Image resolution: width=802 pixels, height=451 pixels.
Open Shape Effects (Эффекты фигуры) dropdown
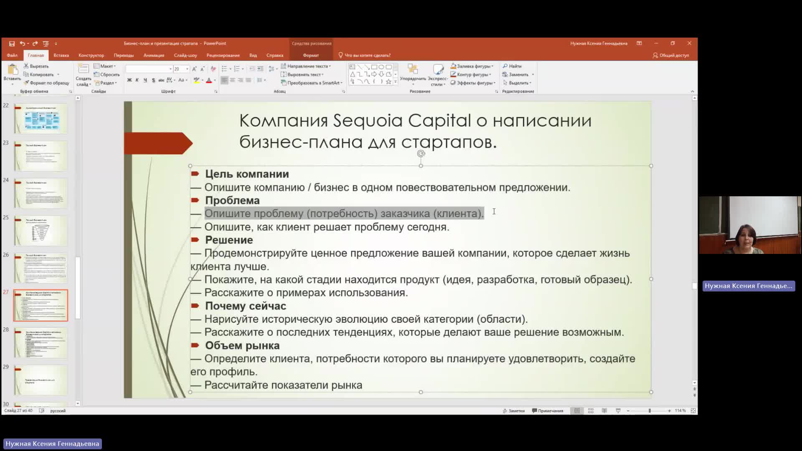[x=473, y=83]
